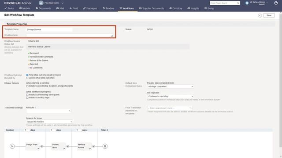Viewport: 282px width, 158px height.
Task: Open the Setup menu
Action: click(x=209, y=8)
